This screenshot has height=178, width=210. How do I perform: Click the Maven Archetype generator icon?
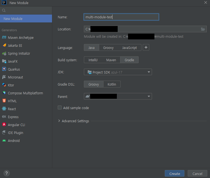point(4,37)
